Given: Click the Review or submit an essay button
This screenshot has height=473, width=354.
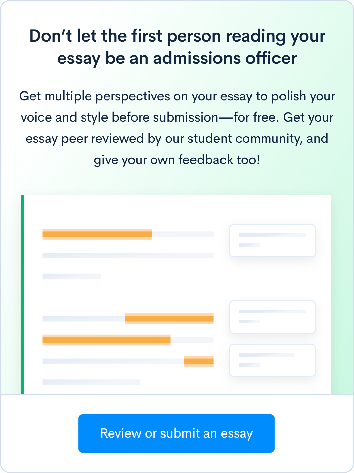Looking at the screenshot, I should [x=176, y=433].
